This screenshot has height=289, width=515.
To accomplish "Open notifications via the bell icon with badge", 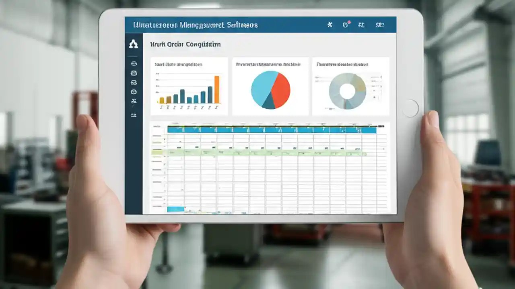I will [x=346, y=24].
